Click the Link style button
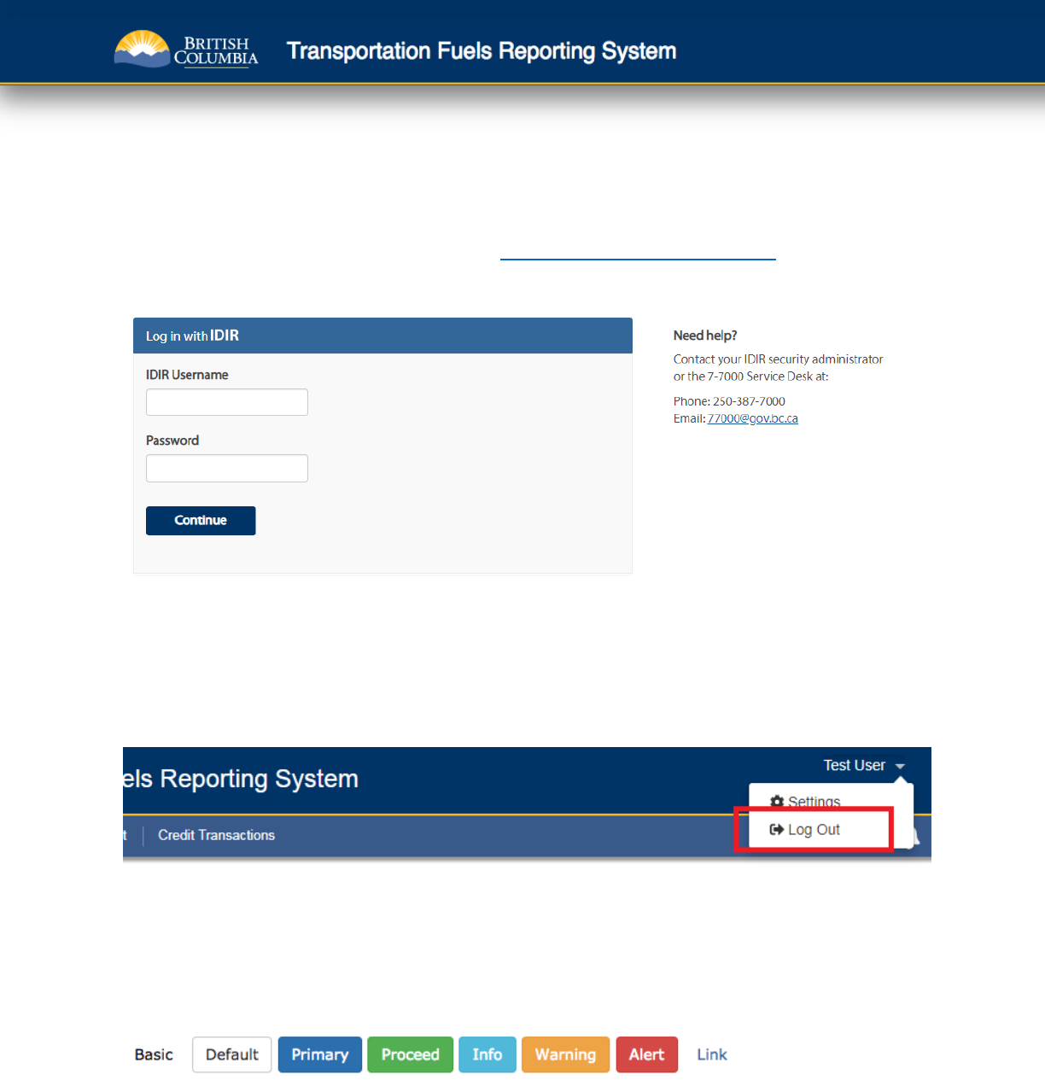 pyautogui.click(x=712, y=1054)
